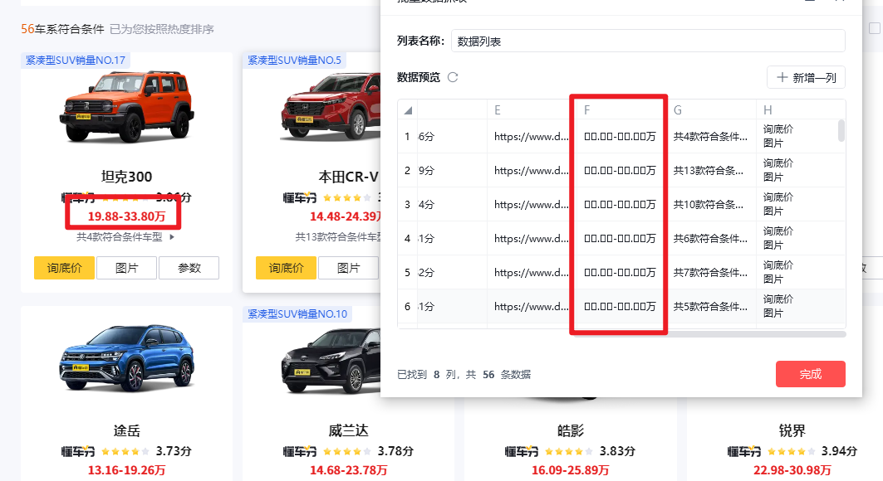
Task: Refresh the data preview with the reload icon
Action: 453,77
